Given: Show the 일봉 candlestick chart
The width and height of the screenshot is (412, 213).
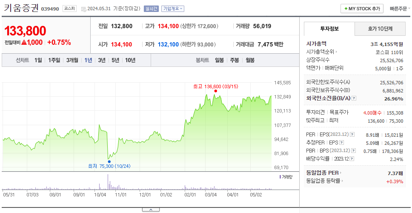Looking at the screenshot, I should click(x=219, y=60).
